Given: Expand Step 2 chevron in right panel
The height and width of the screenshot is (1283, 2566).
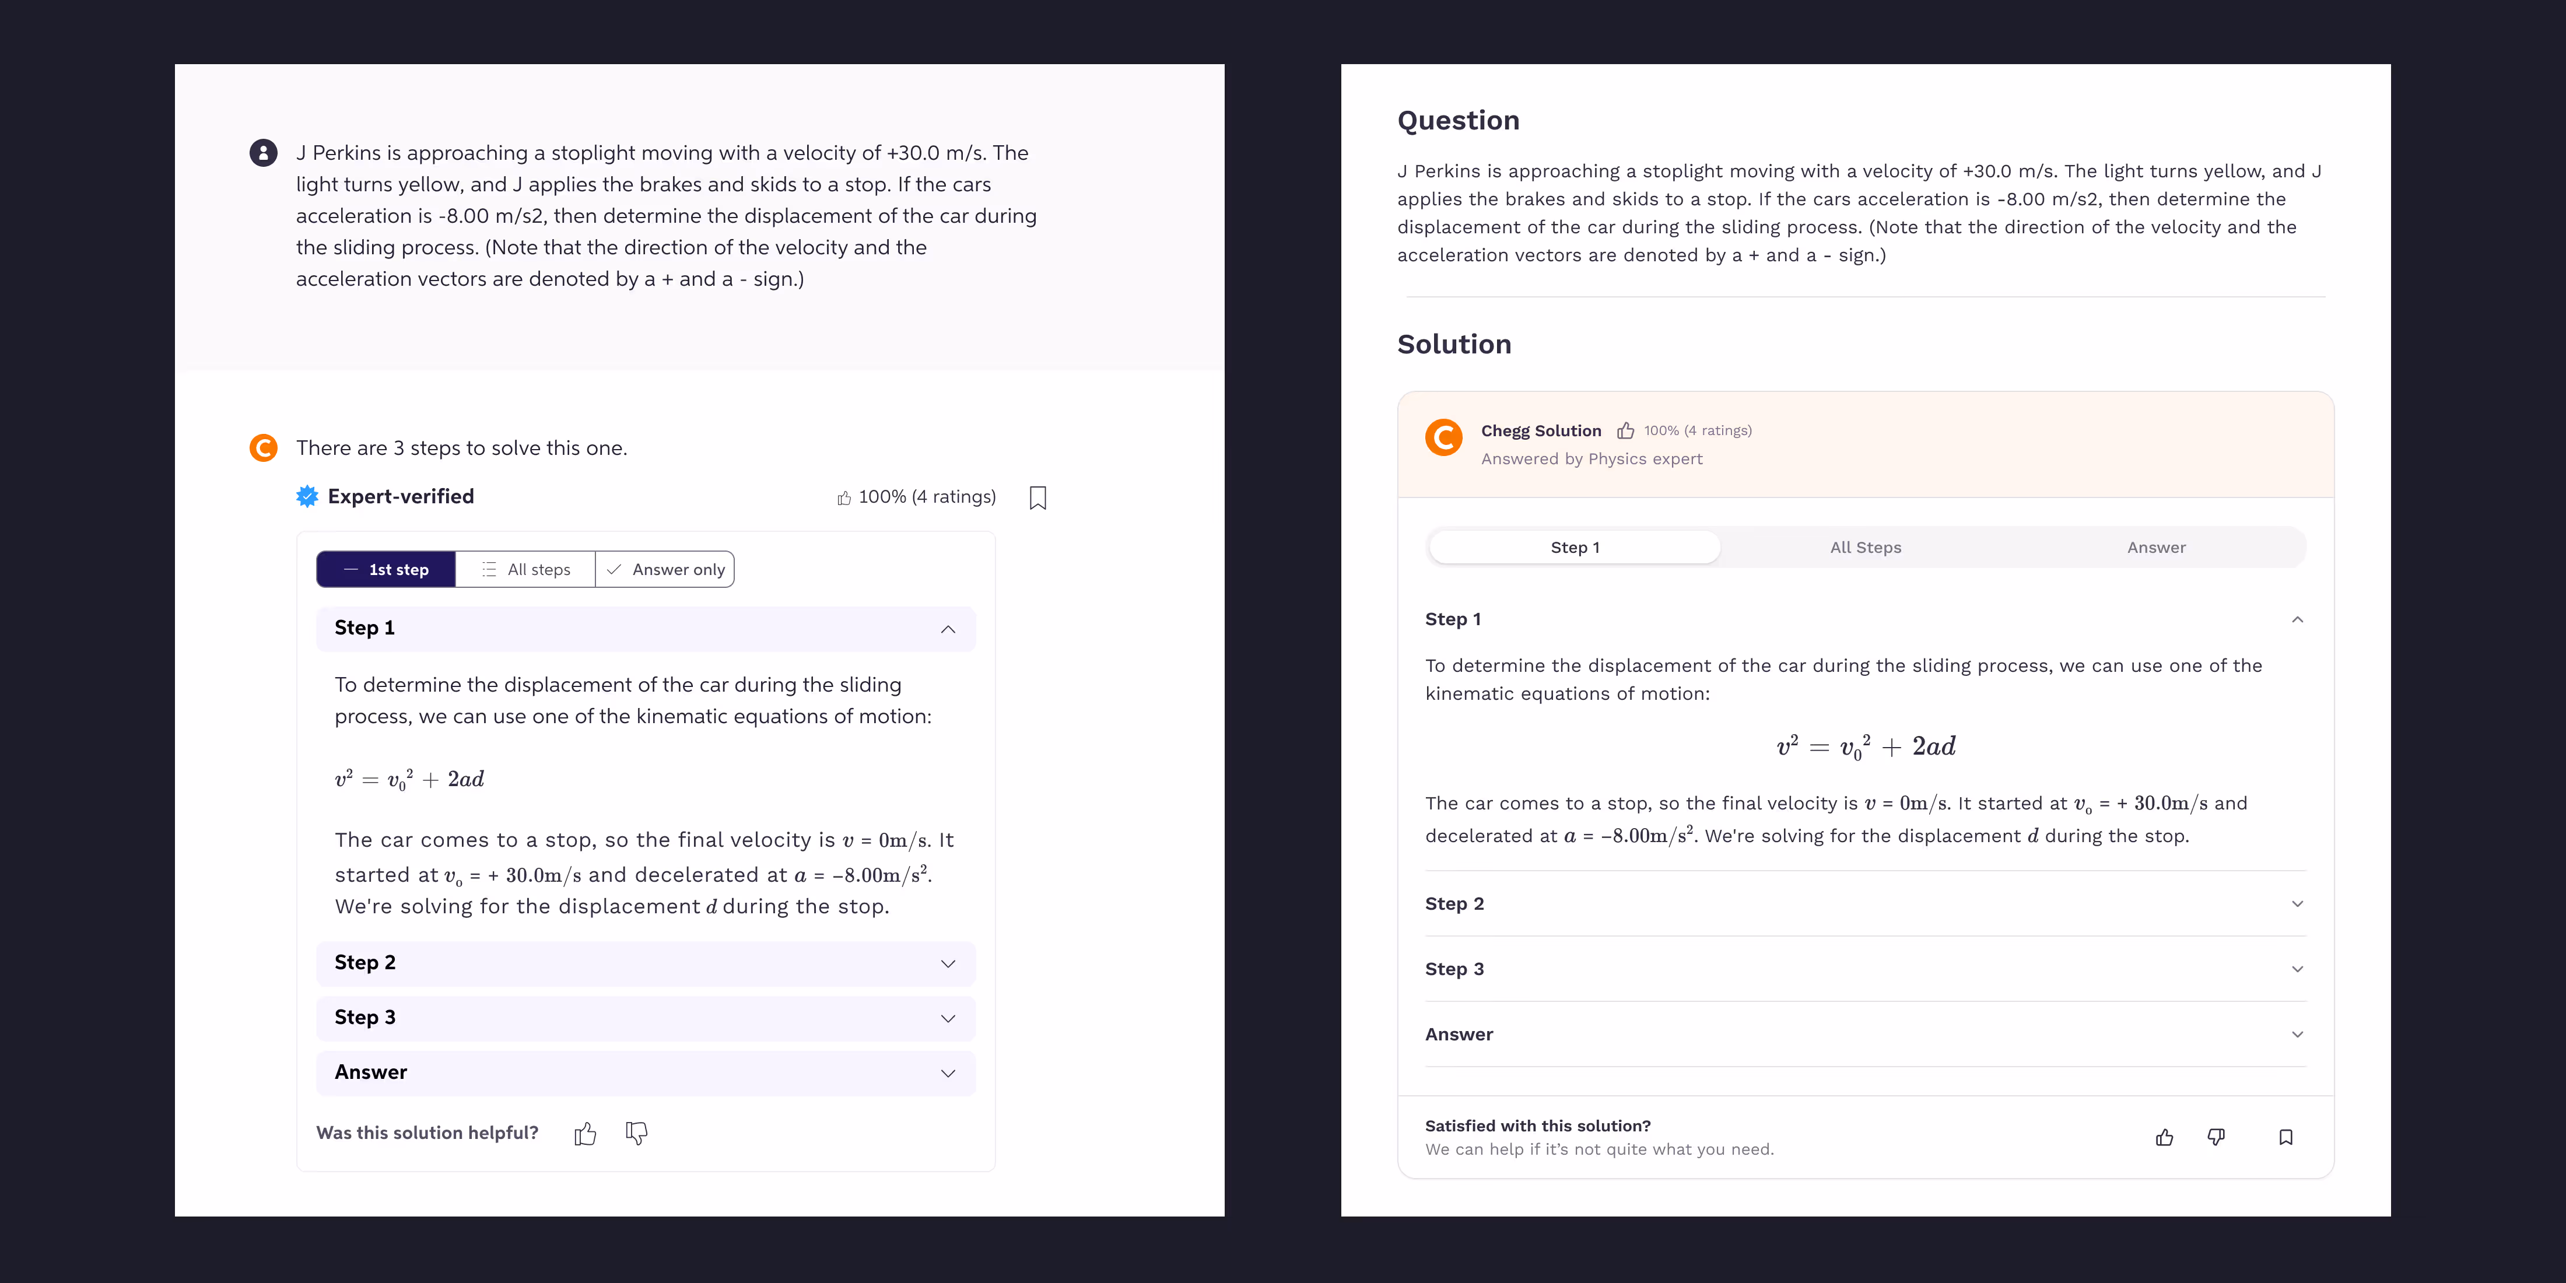Looking at the screenshot, I should click(x=2298, y=905).
